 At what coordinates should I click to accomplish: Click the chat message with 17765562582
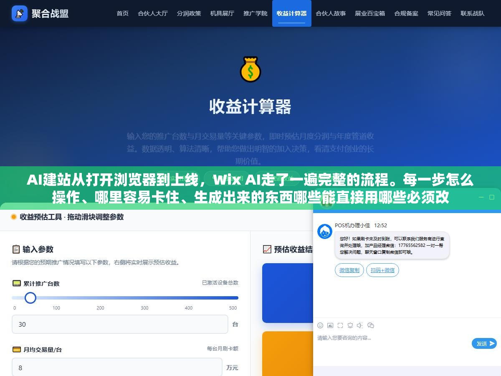[392, 245]
